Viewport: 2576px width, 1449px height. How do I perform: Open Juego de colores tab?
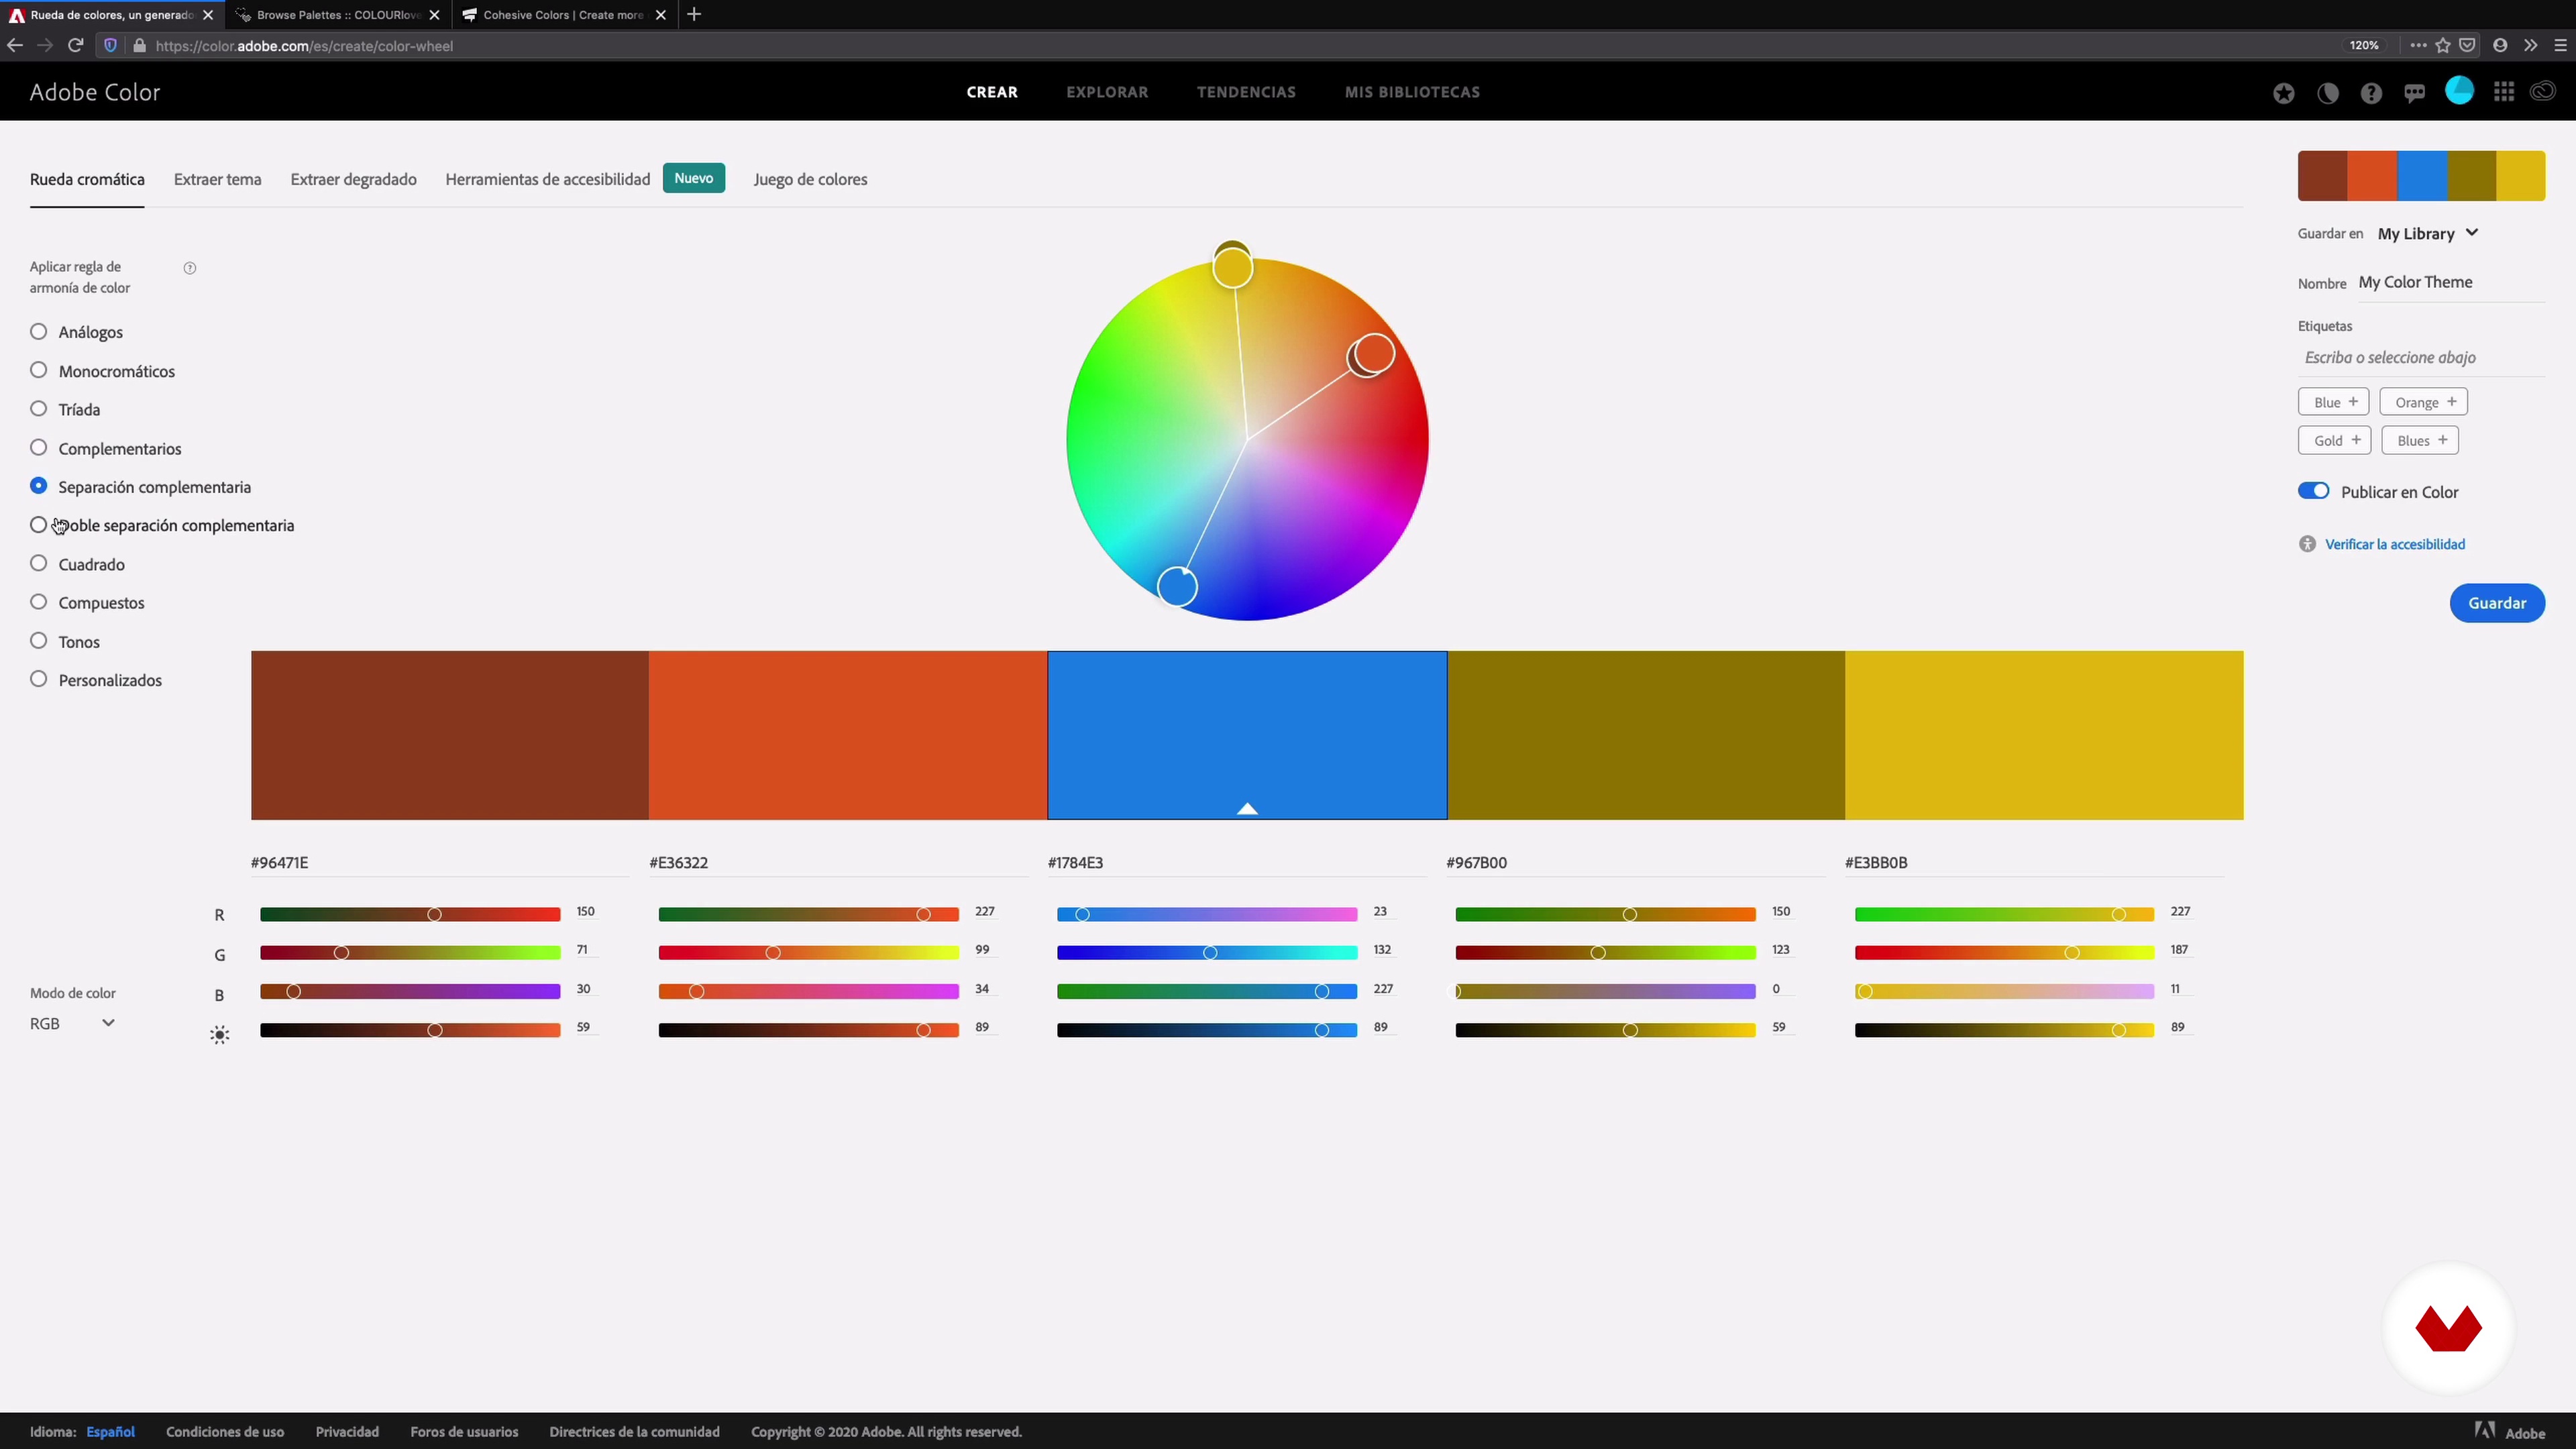click(x=810, y=179)
